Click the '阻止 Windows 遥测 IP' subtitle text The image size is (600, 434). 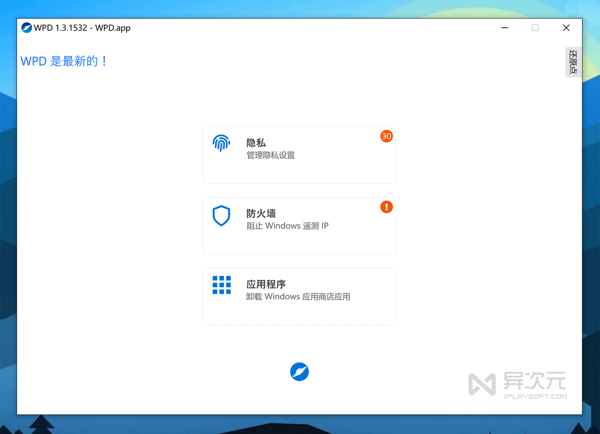click(x=287, y=226)
